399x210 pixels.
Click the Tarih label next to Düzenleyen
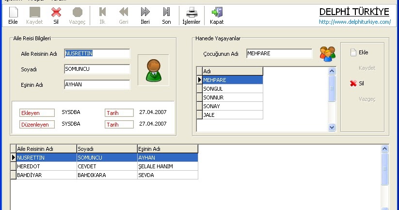[x=119, y=125]
